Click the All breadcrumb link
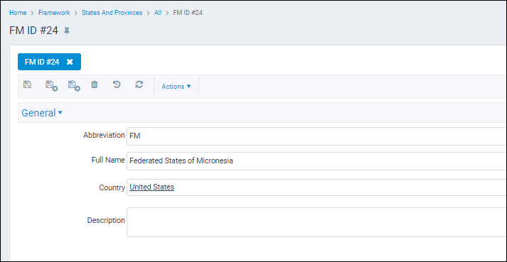This screenshot has width=507, height=262. pos(158,13)
